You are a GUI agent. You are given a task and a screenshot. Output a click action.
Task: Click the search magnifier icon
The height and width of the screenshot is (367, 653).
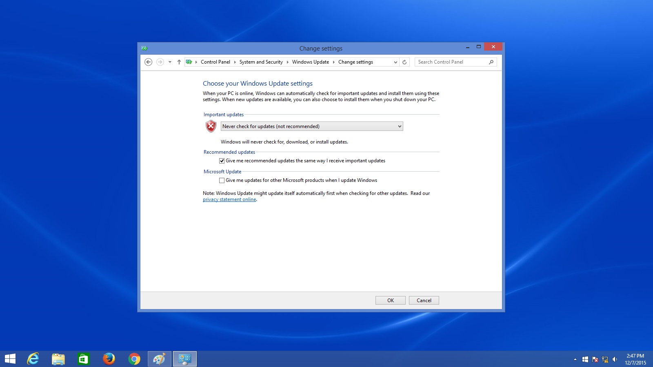pyautogui.click(x=491, y=62)
